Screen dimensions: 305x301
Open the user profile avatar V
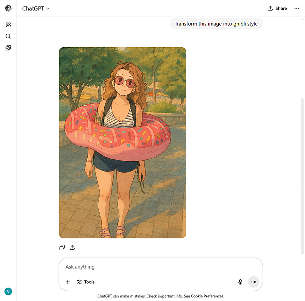click(8, 292)
